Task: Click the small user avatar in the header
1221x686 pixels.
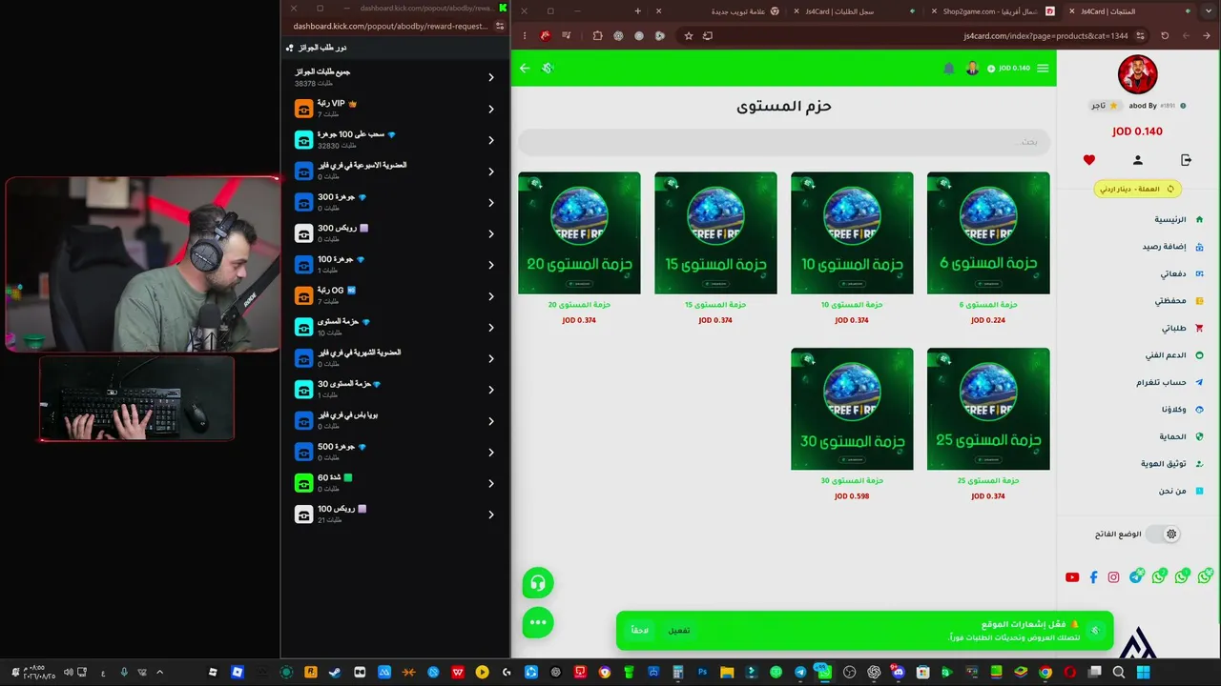Action: [972, 69]
